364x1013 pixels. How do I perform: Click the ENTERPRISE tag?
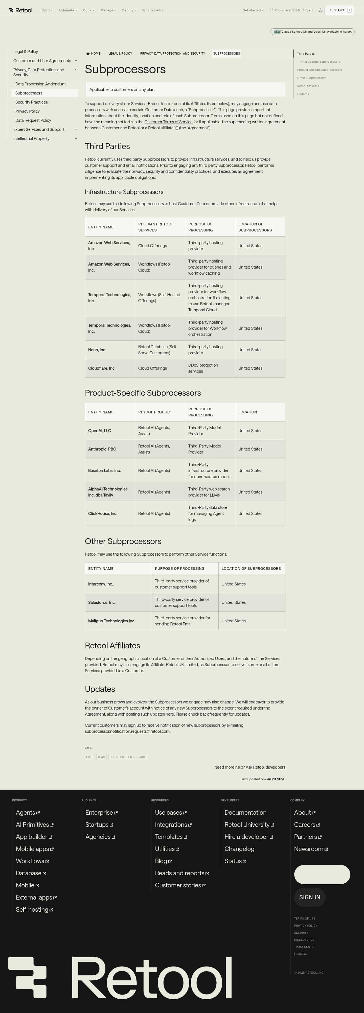click(x=137, y=757)
